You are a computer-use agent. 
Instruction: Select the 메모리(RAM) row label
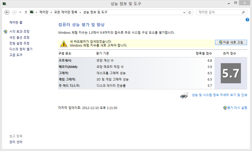(x=68, y=67)
